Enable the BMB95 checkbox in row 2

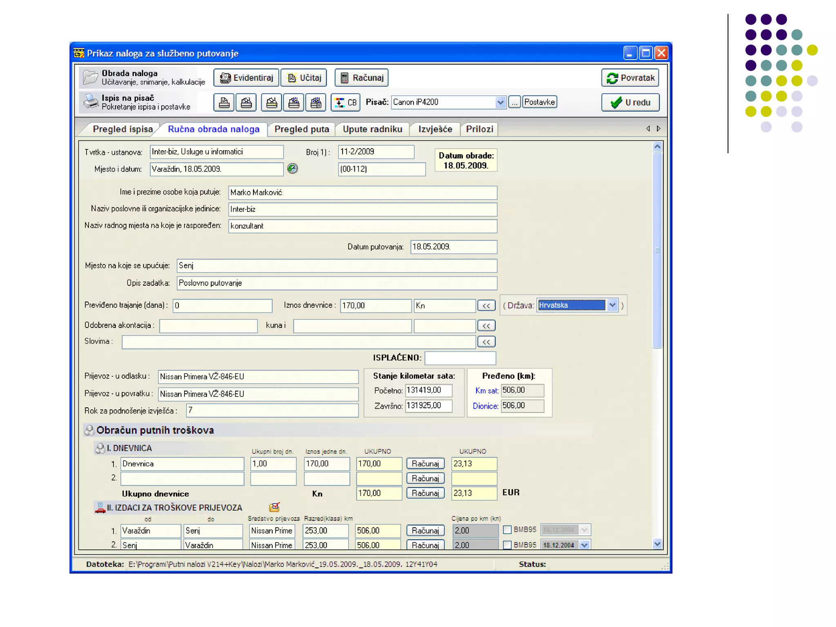click(x=507, y=545)
